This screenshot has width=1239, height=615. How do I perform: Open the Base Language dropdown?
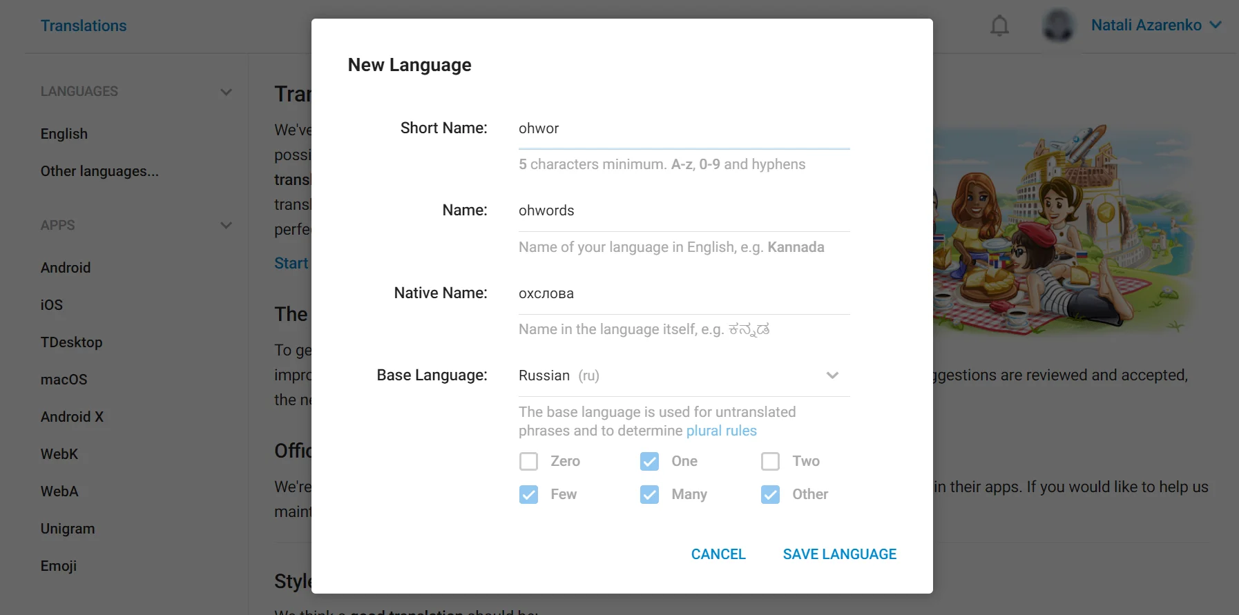[683, 375]
